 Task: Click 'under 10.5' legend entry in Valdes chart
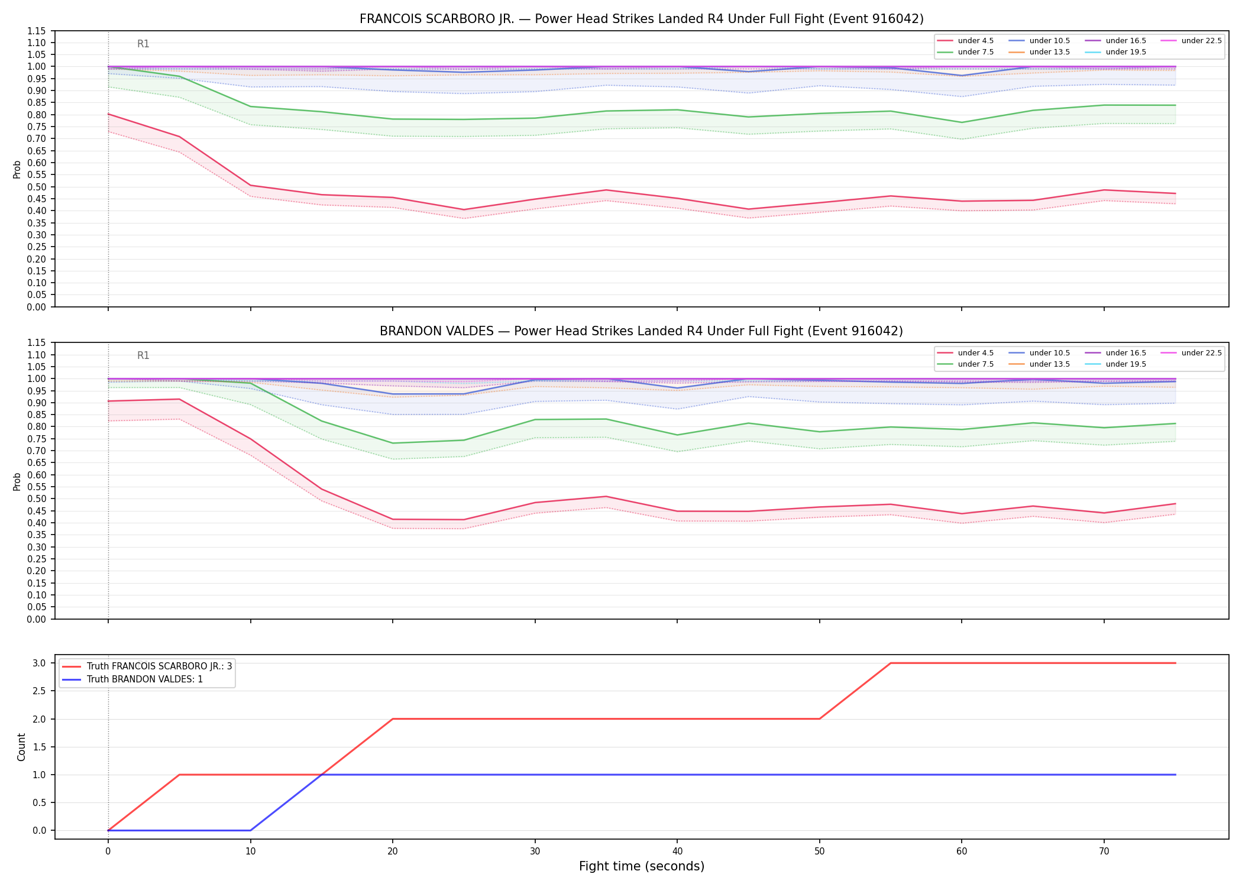[x=1039, y=353]
